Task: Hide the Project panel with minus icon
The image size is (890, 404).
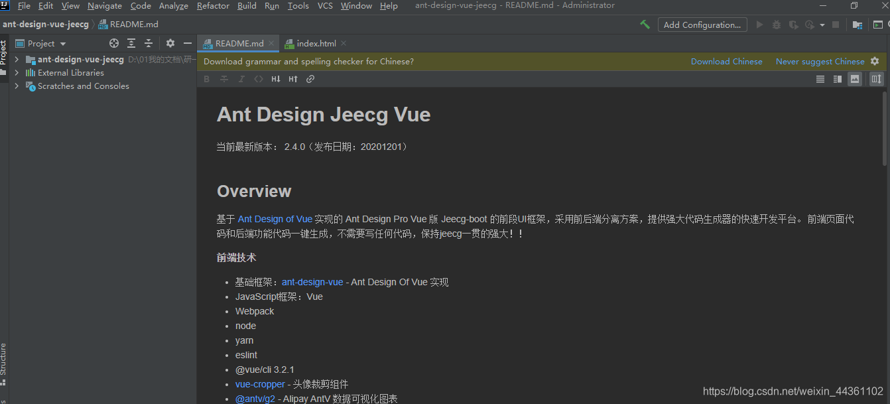Action: 188,43
